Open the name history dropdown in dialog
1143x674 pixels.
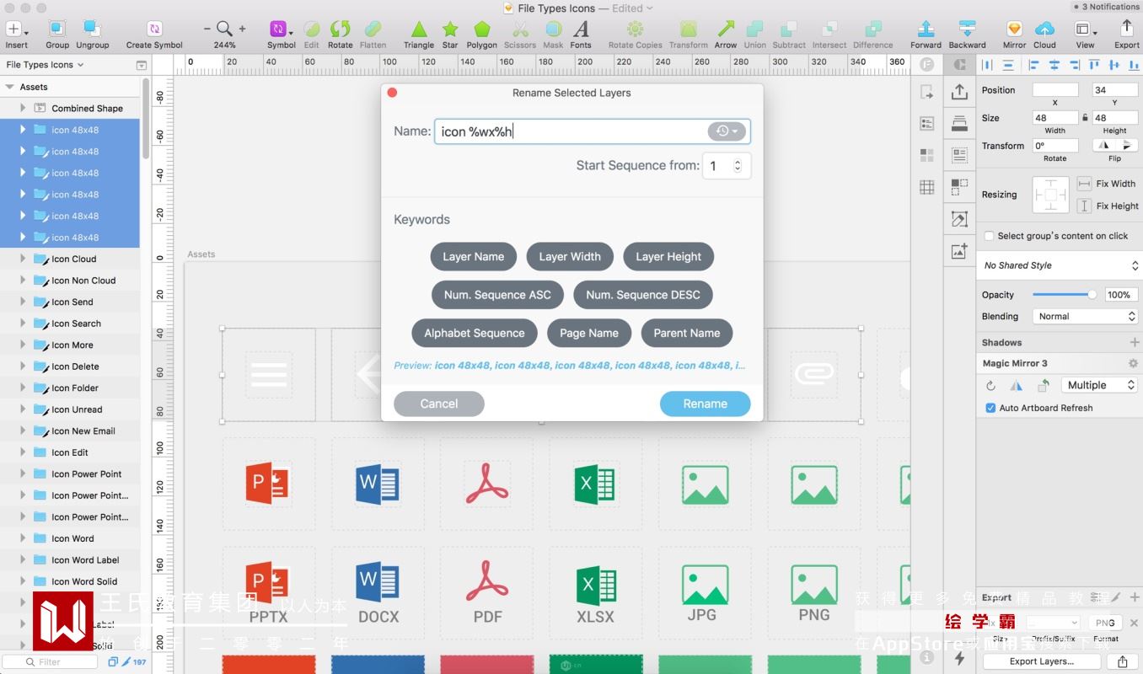(x=727, y=131)
